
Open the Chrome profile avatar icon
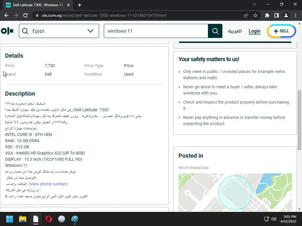pyautogui.click(x=286, y=15)
